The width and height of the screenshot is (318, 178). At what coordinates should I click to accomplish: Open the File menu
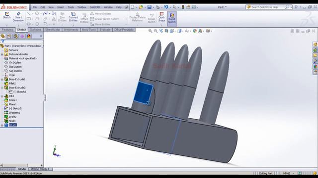point(35,7)
